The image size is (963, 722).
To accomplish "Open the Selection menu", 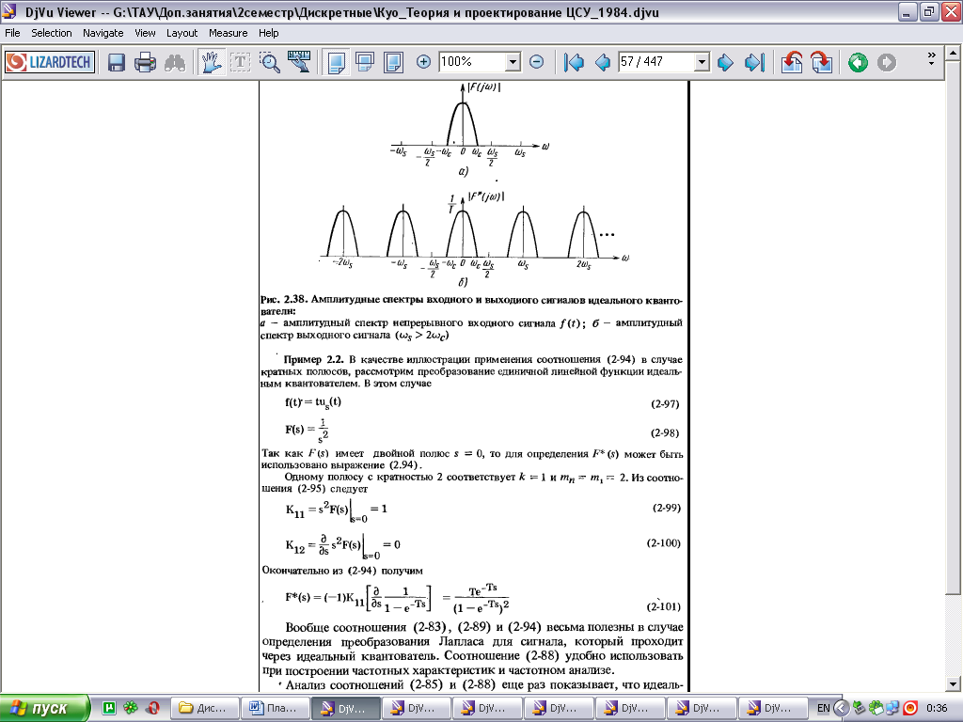I will pyautogui.click(x=52, y=33).
